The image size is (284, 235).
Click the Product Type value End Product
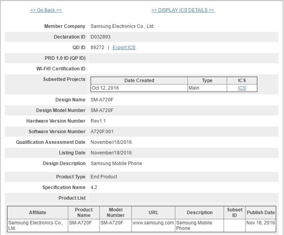point(104,177)
